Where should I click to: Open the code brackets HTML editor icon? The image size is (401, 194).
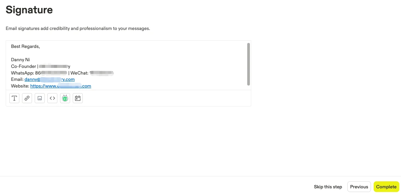[x=52, y=98]
